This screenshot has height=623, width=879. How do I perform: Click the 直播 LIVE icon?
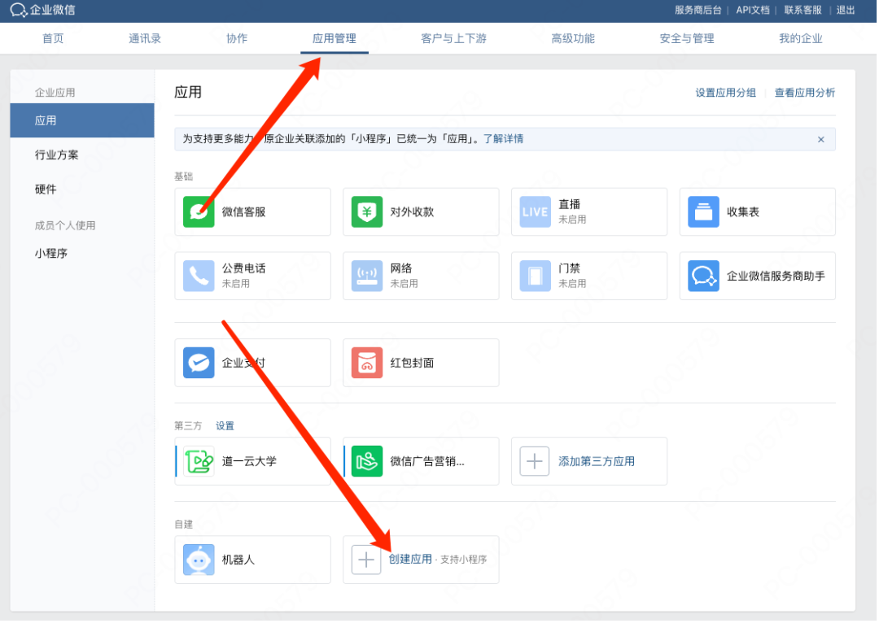point(535,211)
